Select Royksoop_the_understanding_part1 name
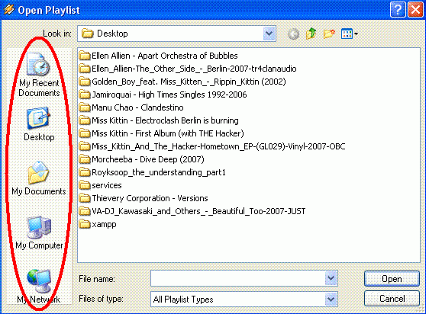This screenshot has height=314, width=429. (x=159, y=172)
